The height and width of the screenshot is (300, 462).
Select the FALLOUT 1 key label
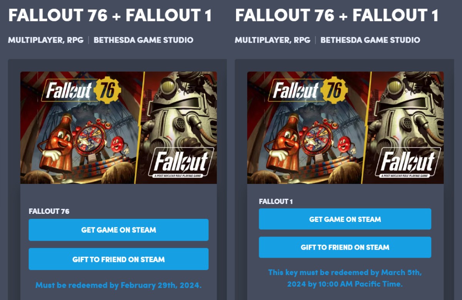(276, 201)
